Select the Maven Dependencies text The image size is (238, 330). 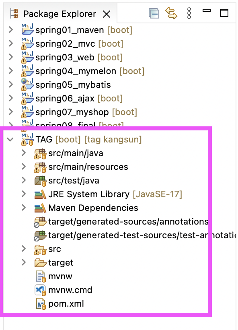[93, 208]
